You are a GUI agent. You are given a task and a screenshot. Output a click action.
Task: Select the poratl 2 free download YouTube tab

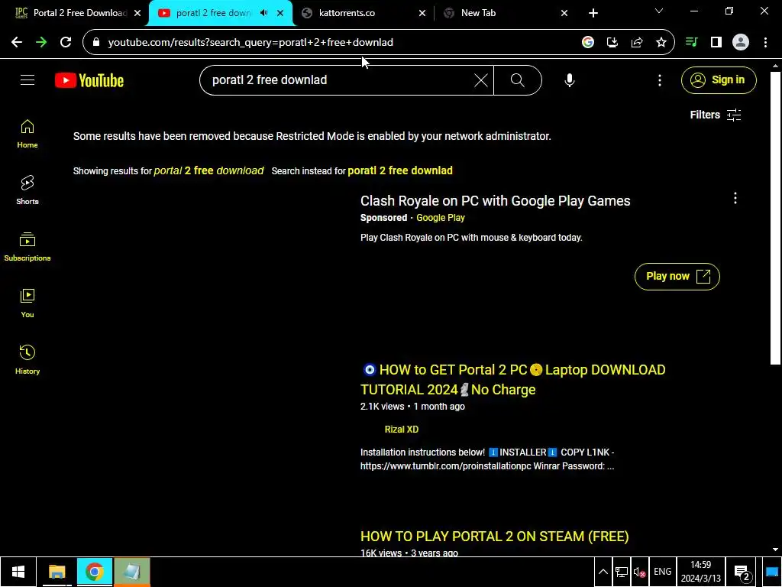click(214, 13)
